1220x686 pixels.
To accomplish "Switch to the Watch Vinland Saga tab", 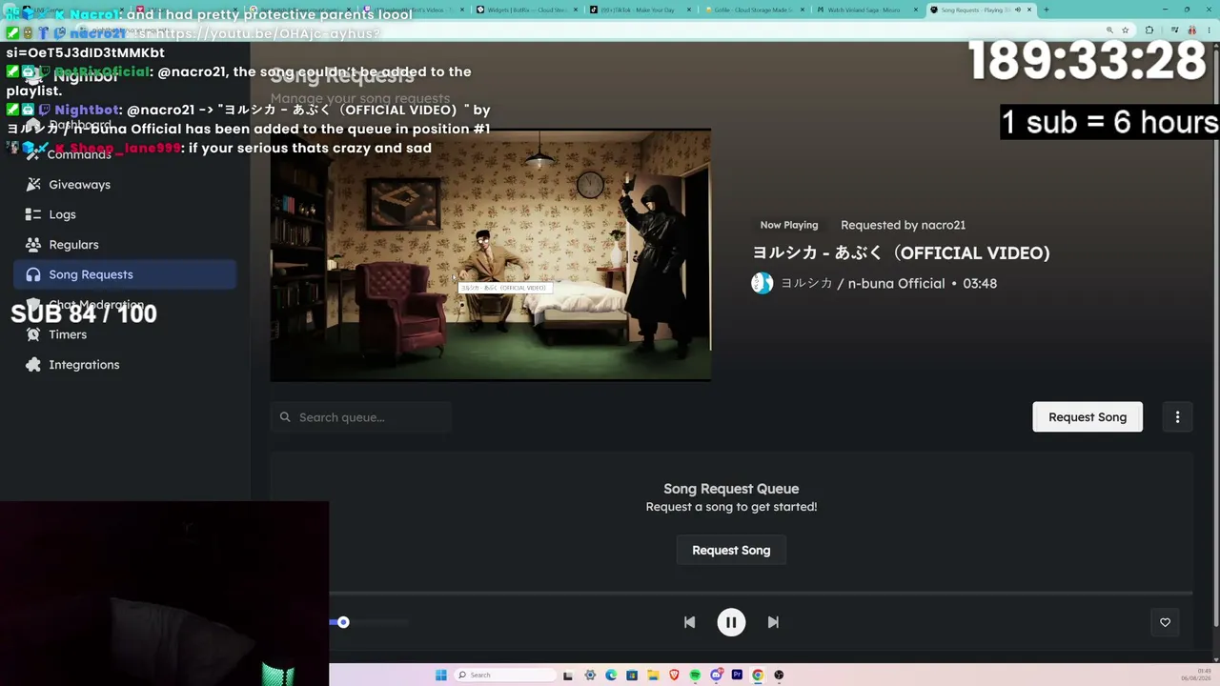I will tap(867, 10).
